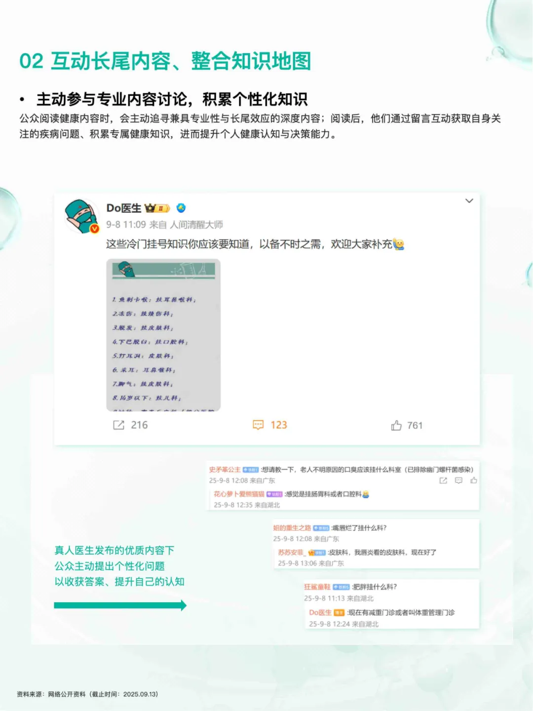Image resolution: width=533 pixels, height=711 pixels.
Task: Click the blue verification badge beside Do医生
Action: pyautogui.click(x=181, y=208)
